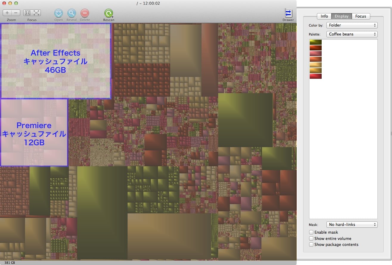Toggle the Drawer panel icon
The image size is (392, 265).
click(288, 13)
